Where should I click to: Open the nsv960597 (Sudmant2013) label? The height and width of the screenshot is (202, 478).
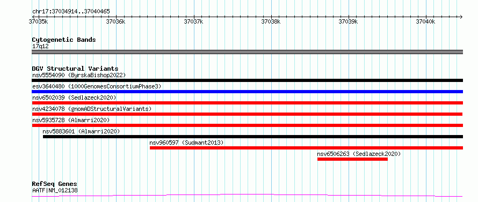[186, 143]
